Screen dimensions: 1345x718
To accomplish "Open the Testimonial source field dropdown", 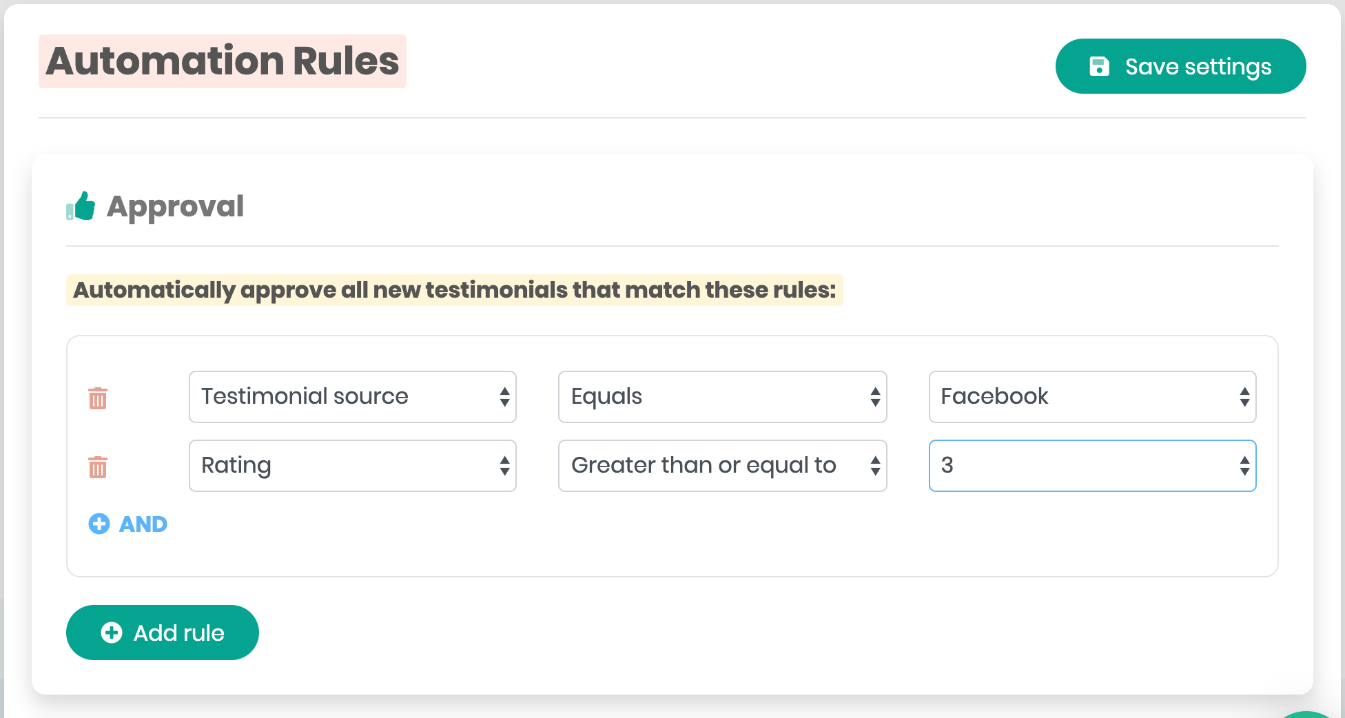I will pos(352,397).
